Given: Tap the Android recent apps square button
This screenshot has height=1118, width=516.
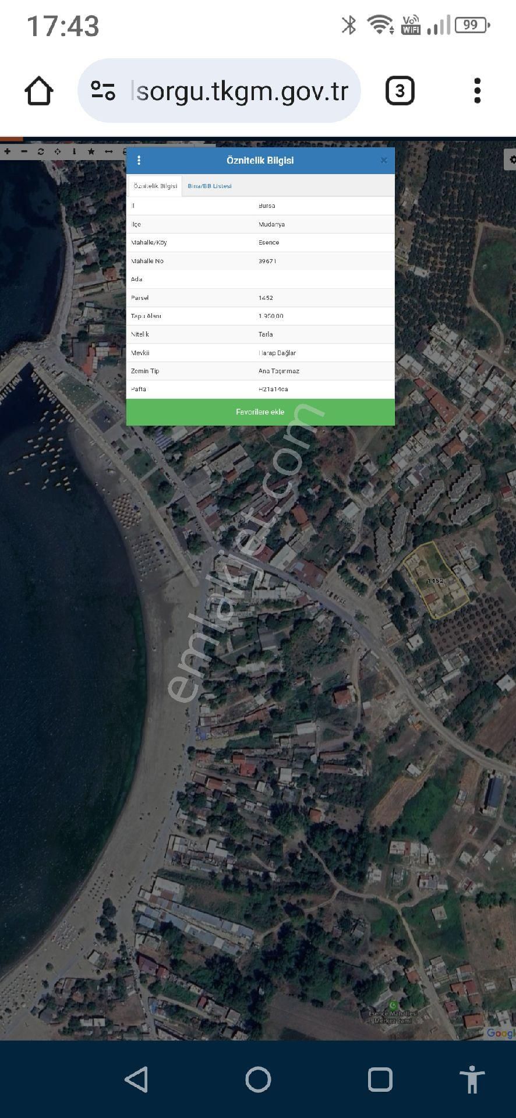Looking at the screenshot, I should click(380, 1080).
